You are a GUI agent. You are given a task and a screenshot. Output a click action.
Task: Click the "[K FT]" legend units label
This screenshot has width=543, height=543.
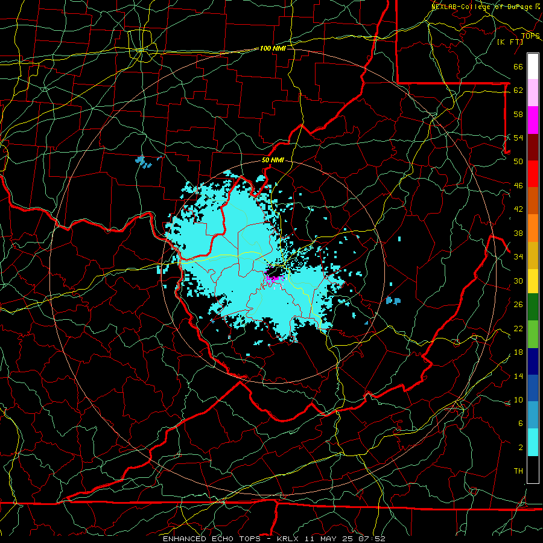point(510,42)
